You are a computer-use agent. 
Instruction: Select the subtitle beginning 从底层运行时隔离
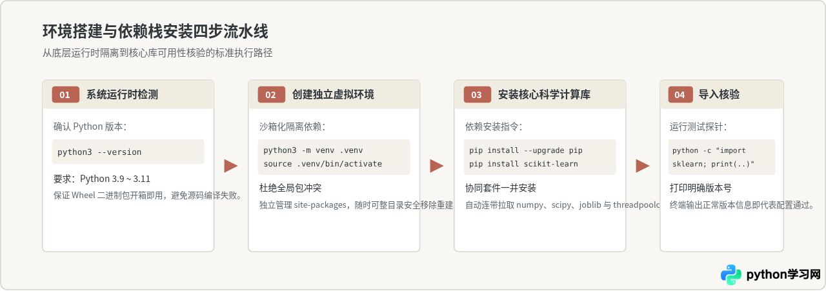pos(157,53)
